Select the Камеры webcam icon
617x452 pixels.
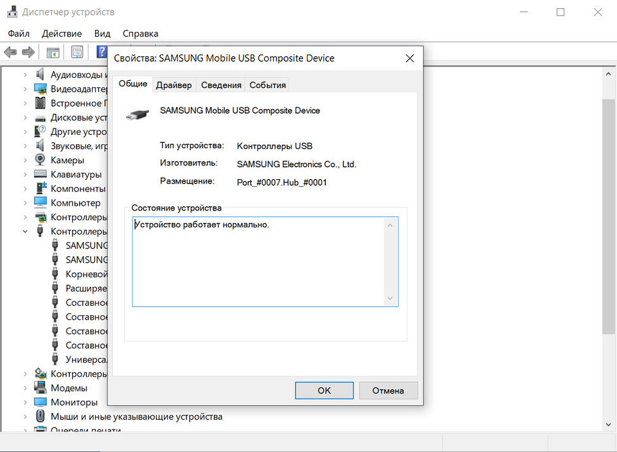pyautogui.click(x=40, y=160)
